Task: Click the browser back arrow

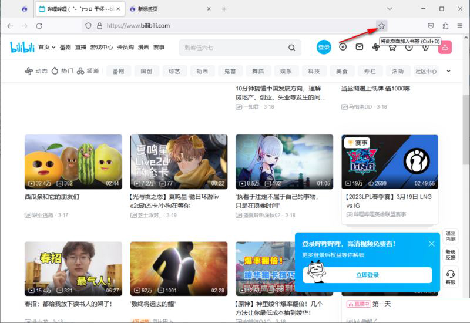Action: point(10,26)
